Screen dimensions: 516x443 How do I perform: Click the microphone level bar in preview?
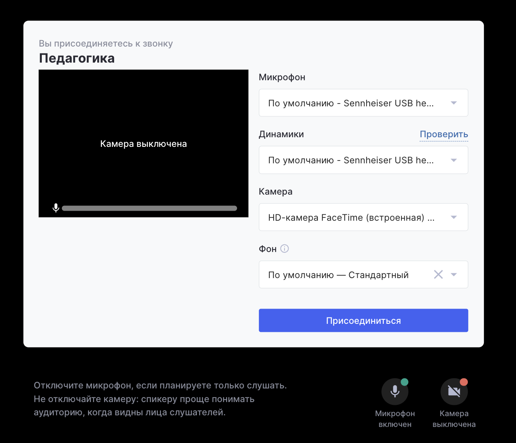149,208
